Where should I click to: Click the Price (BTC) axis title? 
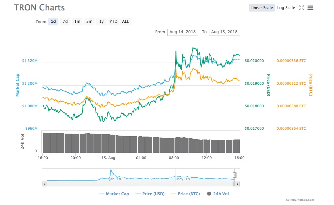(311, 85)
